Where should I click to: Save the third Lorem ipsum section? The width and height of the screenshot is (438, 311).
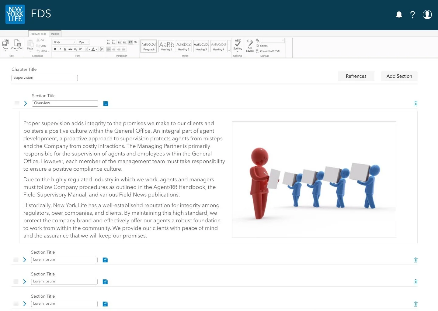pyautogui.click(x=105, y=304)
